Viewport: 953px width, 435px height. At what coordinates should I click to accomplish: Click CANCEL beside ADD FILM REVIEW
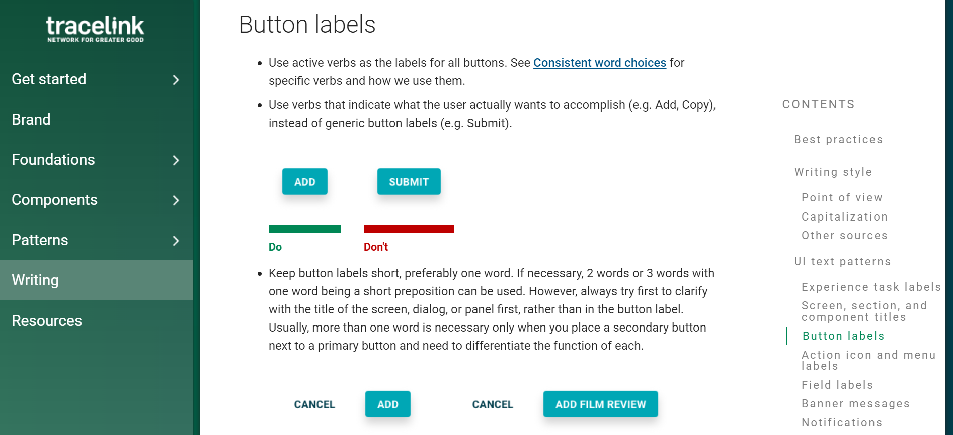pos(492,404)
